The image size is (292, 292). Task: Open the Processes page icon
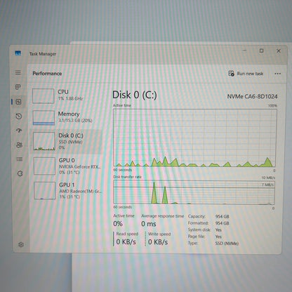click(18, 87)
